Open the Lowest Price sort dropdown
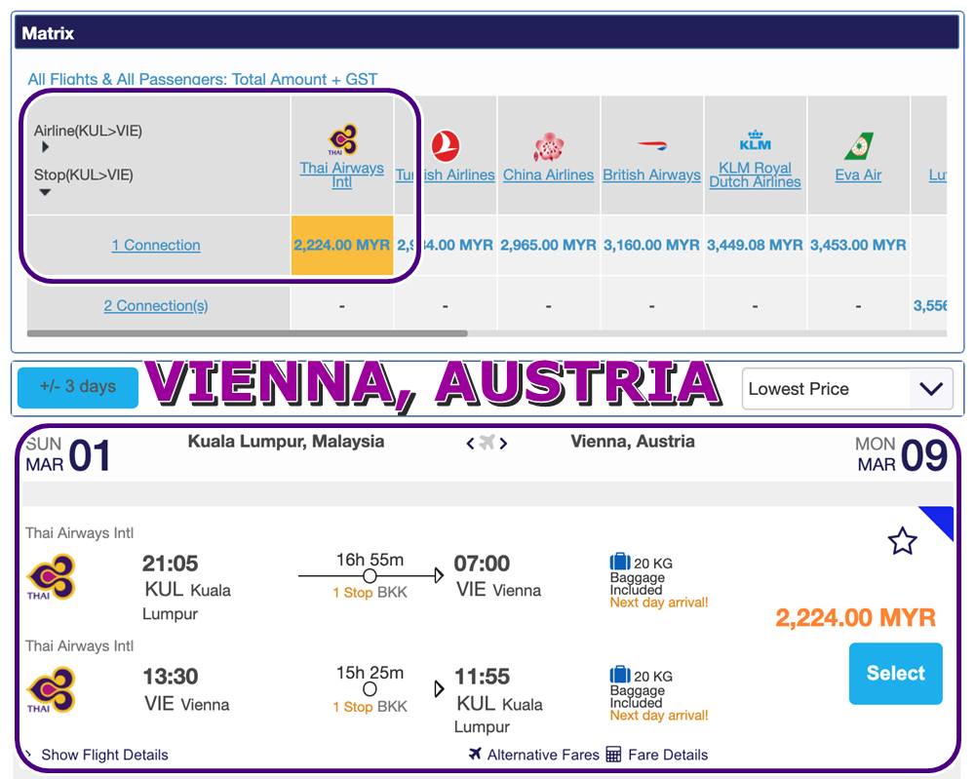Image resolution: width=975 pixels, height=779 pixels. tap(847, 389)
